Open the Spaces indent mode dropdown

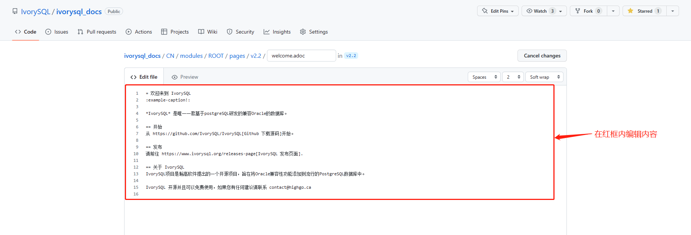tap(484, 77)
